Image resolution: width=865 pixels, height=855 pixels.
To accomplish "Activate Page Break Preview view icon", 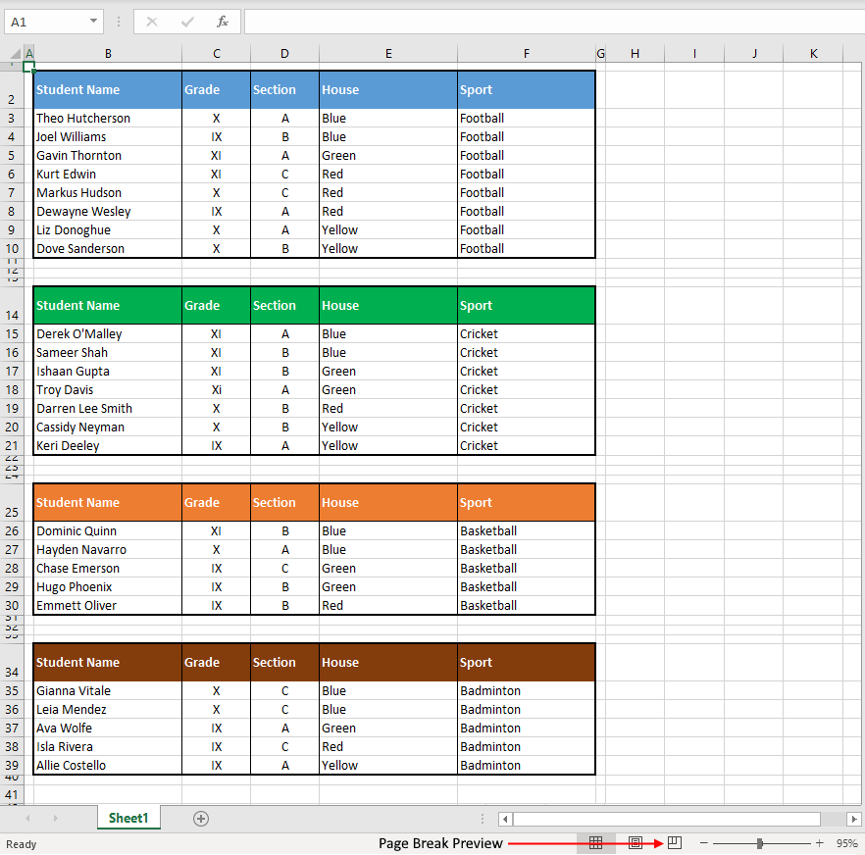I will tap(674, 842).
